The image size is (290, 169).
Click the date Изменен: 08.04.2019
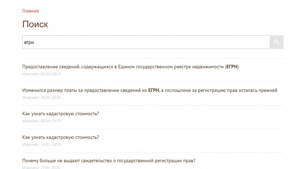pyautogui.click(x=41, y=121)
